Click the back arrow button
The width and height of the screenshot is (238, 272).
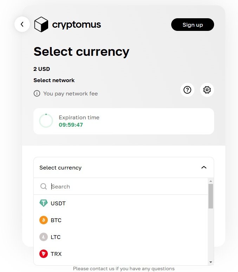(x=22, y=24)
